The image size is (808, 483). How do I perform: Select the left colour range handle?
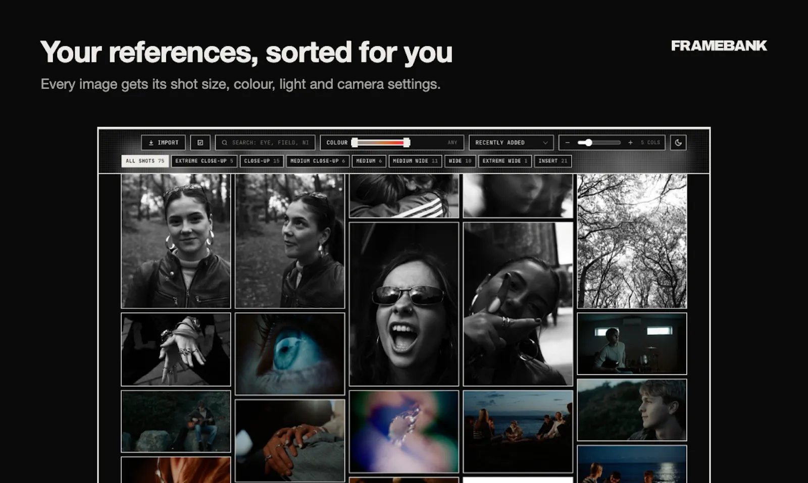pos(355,143)
